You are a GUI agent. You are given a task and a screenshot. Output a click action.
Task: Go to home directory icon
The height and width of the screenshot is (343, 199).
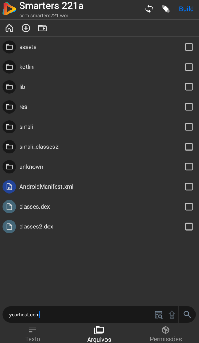pos(9,28)
